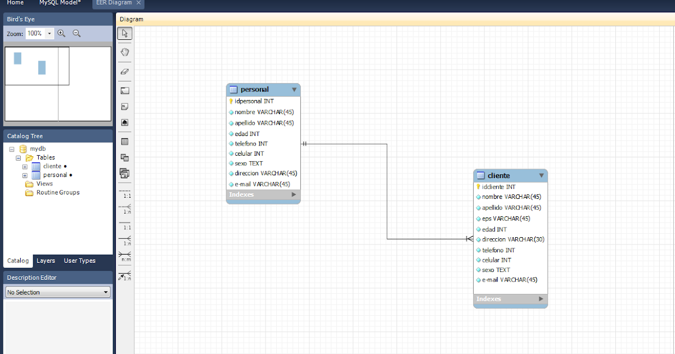675x354 pixels.
Task: Expand the personal table tree node
Action: 25,175
